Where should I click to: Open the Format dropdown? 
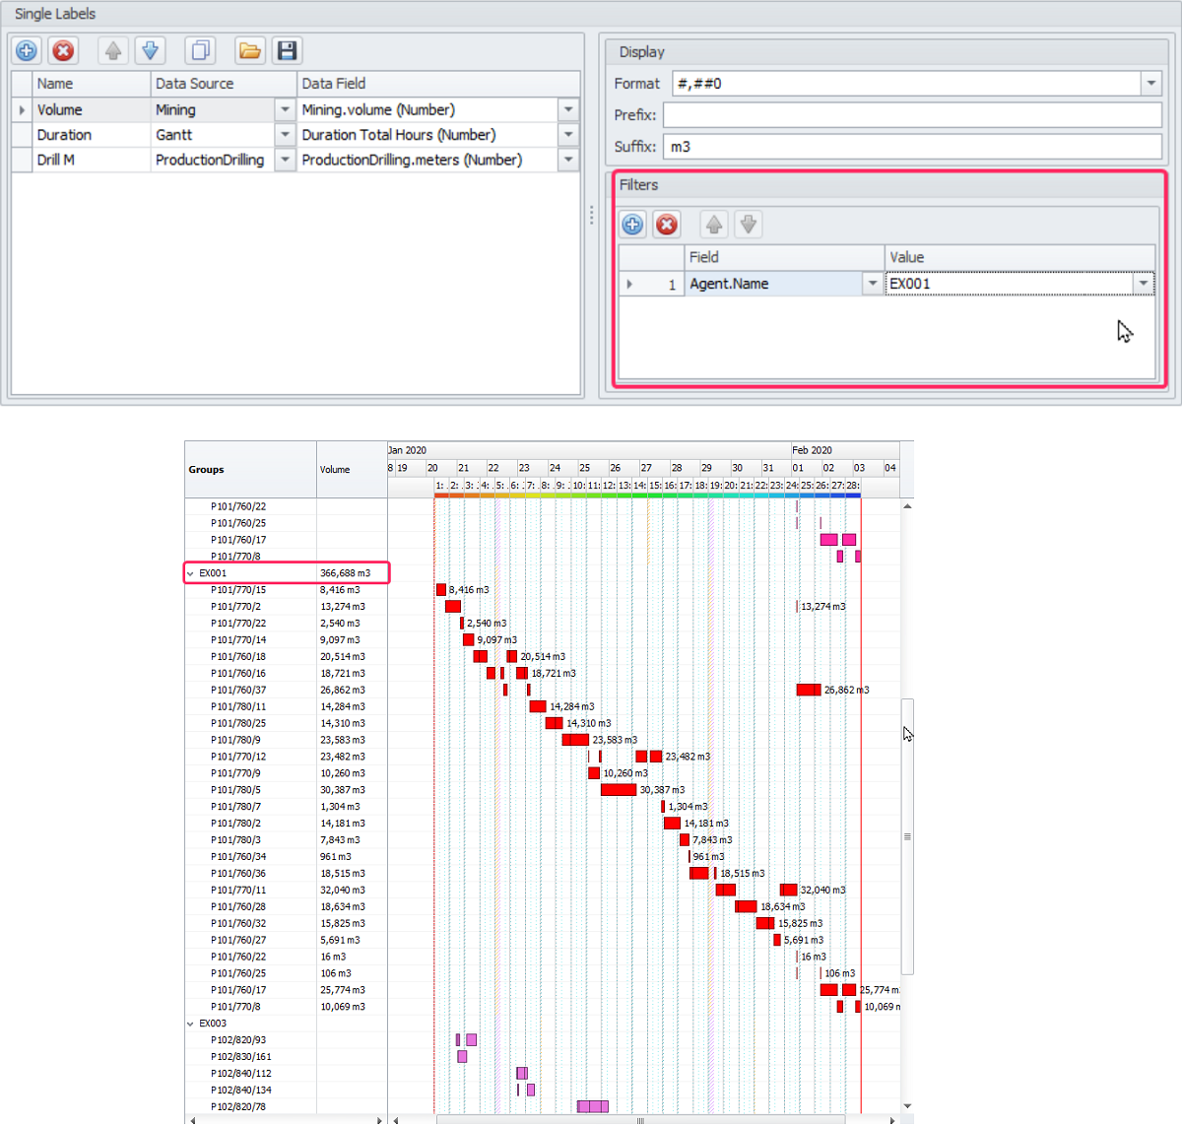point(1151,84)
